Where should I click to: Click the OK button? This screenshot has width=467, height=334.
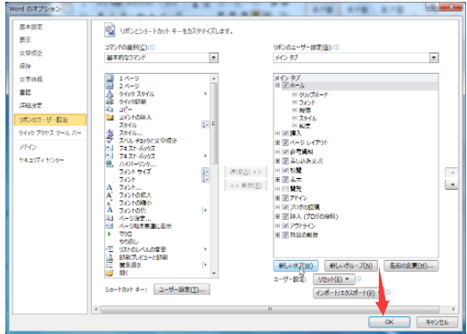click(x=389, y=322)
